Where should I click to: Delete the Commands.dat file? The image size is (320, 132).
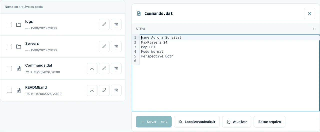click(116, 68)
